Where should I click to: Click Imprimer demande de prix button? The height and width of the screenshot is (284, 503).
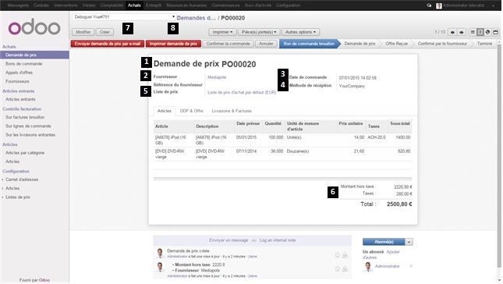tap(173, 44)
